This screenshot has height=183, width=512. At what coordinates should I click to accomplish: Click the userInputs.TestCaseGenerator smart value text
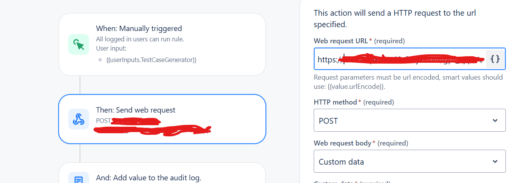[151, 60]
